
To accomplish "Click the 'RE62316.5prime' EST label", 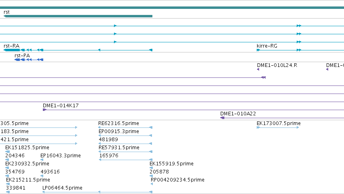I will coord(119,123).
